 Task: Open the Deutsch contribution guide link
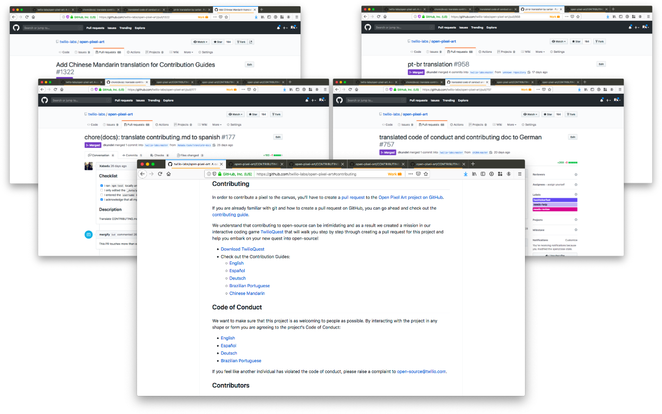point(238,278)
